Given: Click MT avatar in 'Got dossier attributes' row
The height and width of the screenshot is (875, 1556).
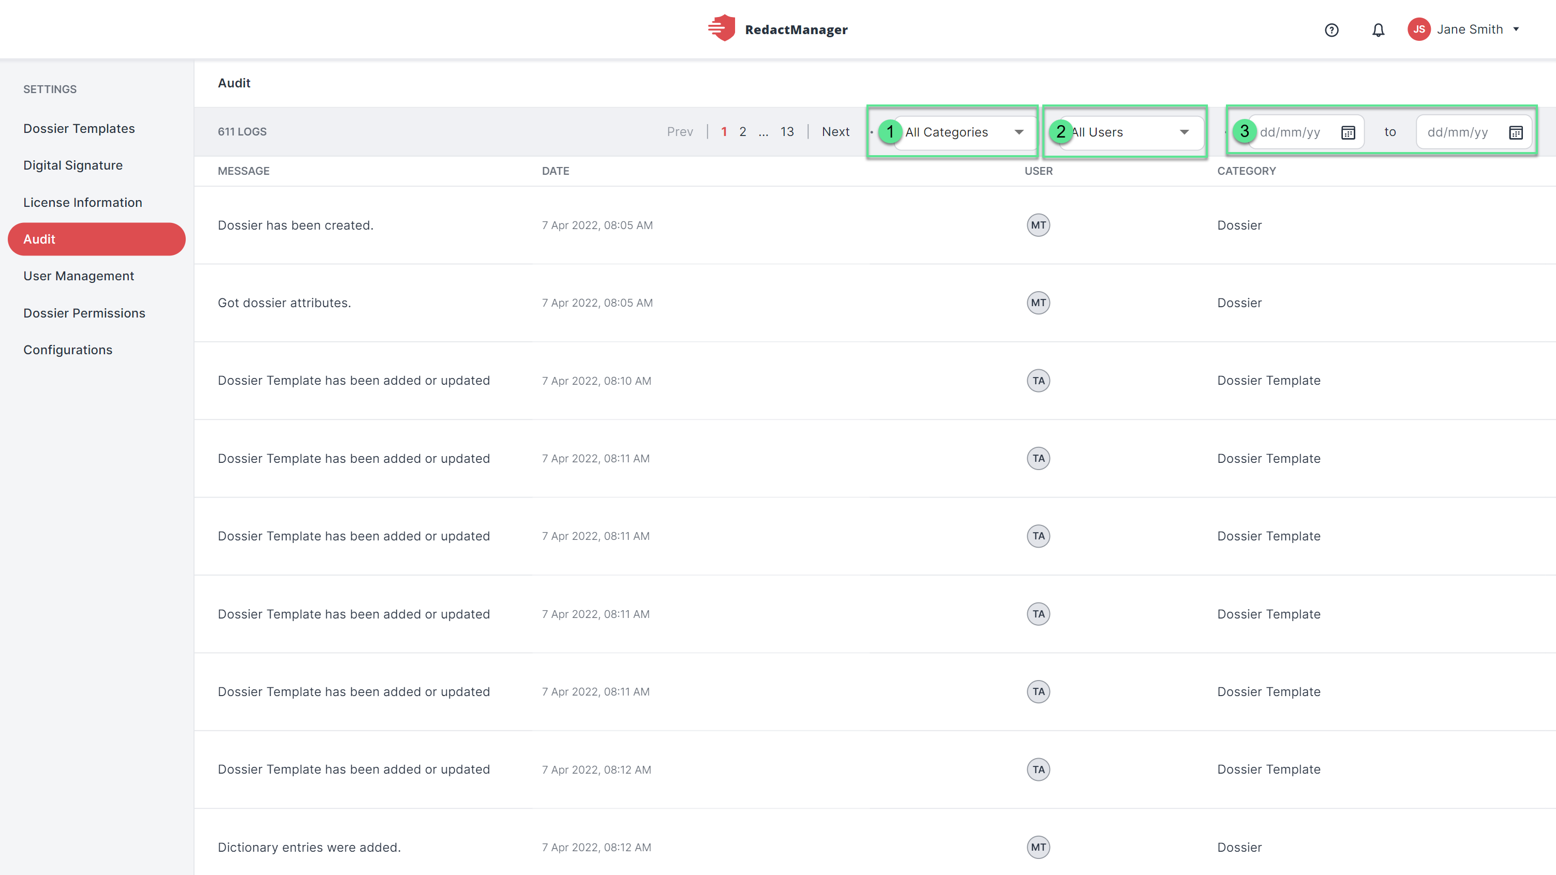Looking at the screenshot, I should pos(1038,303).
